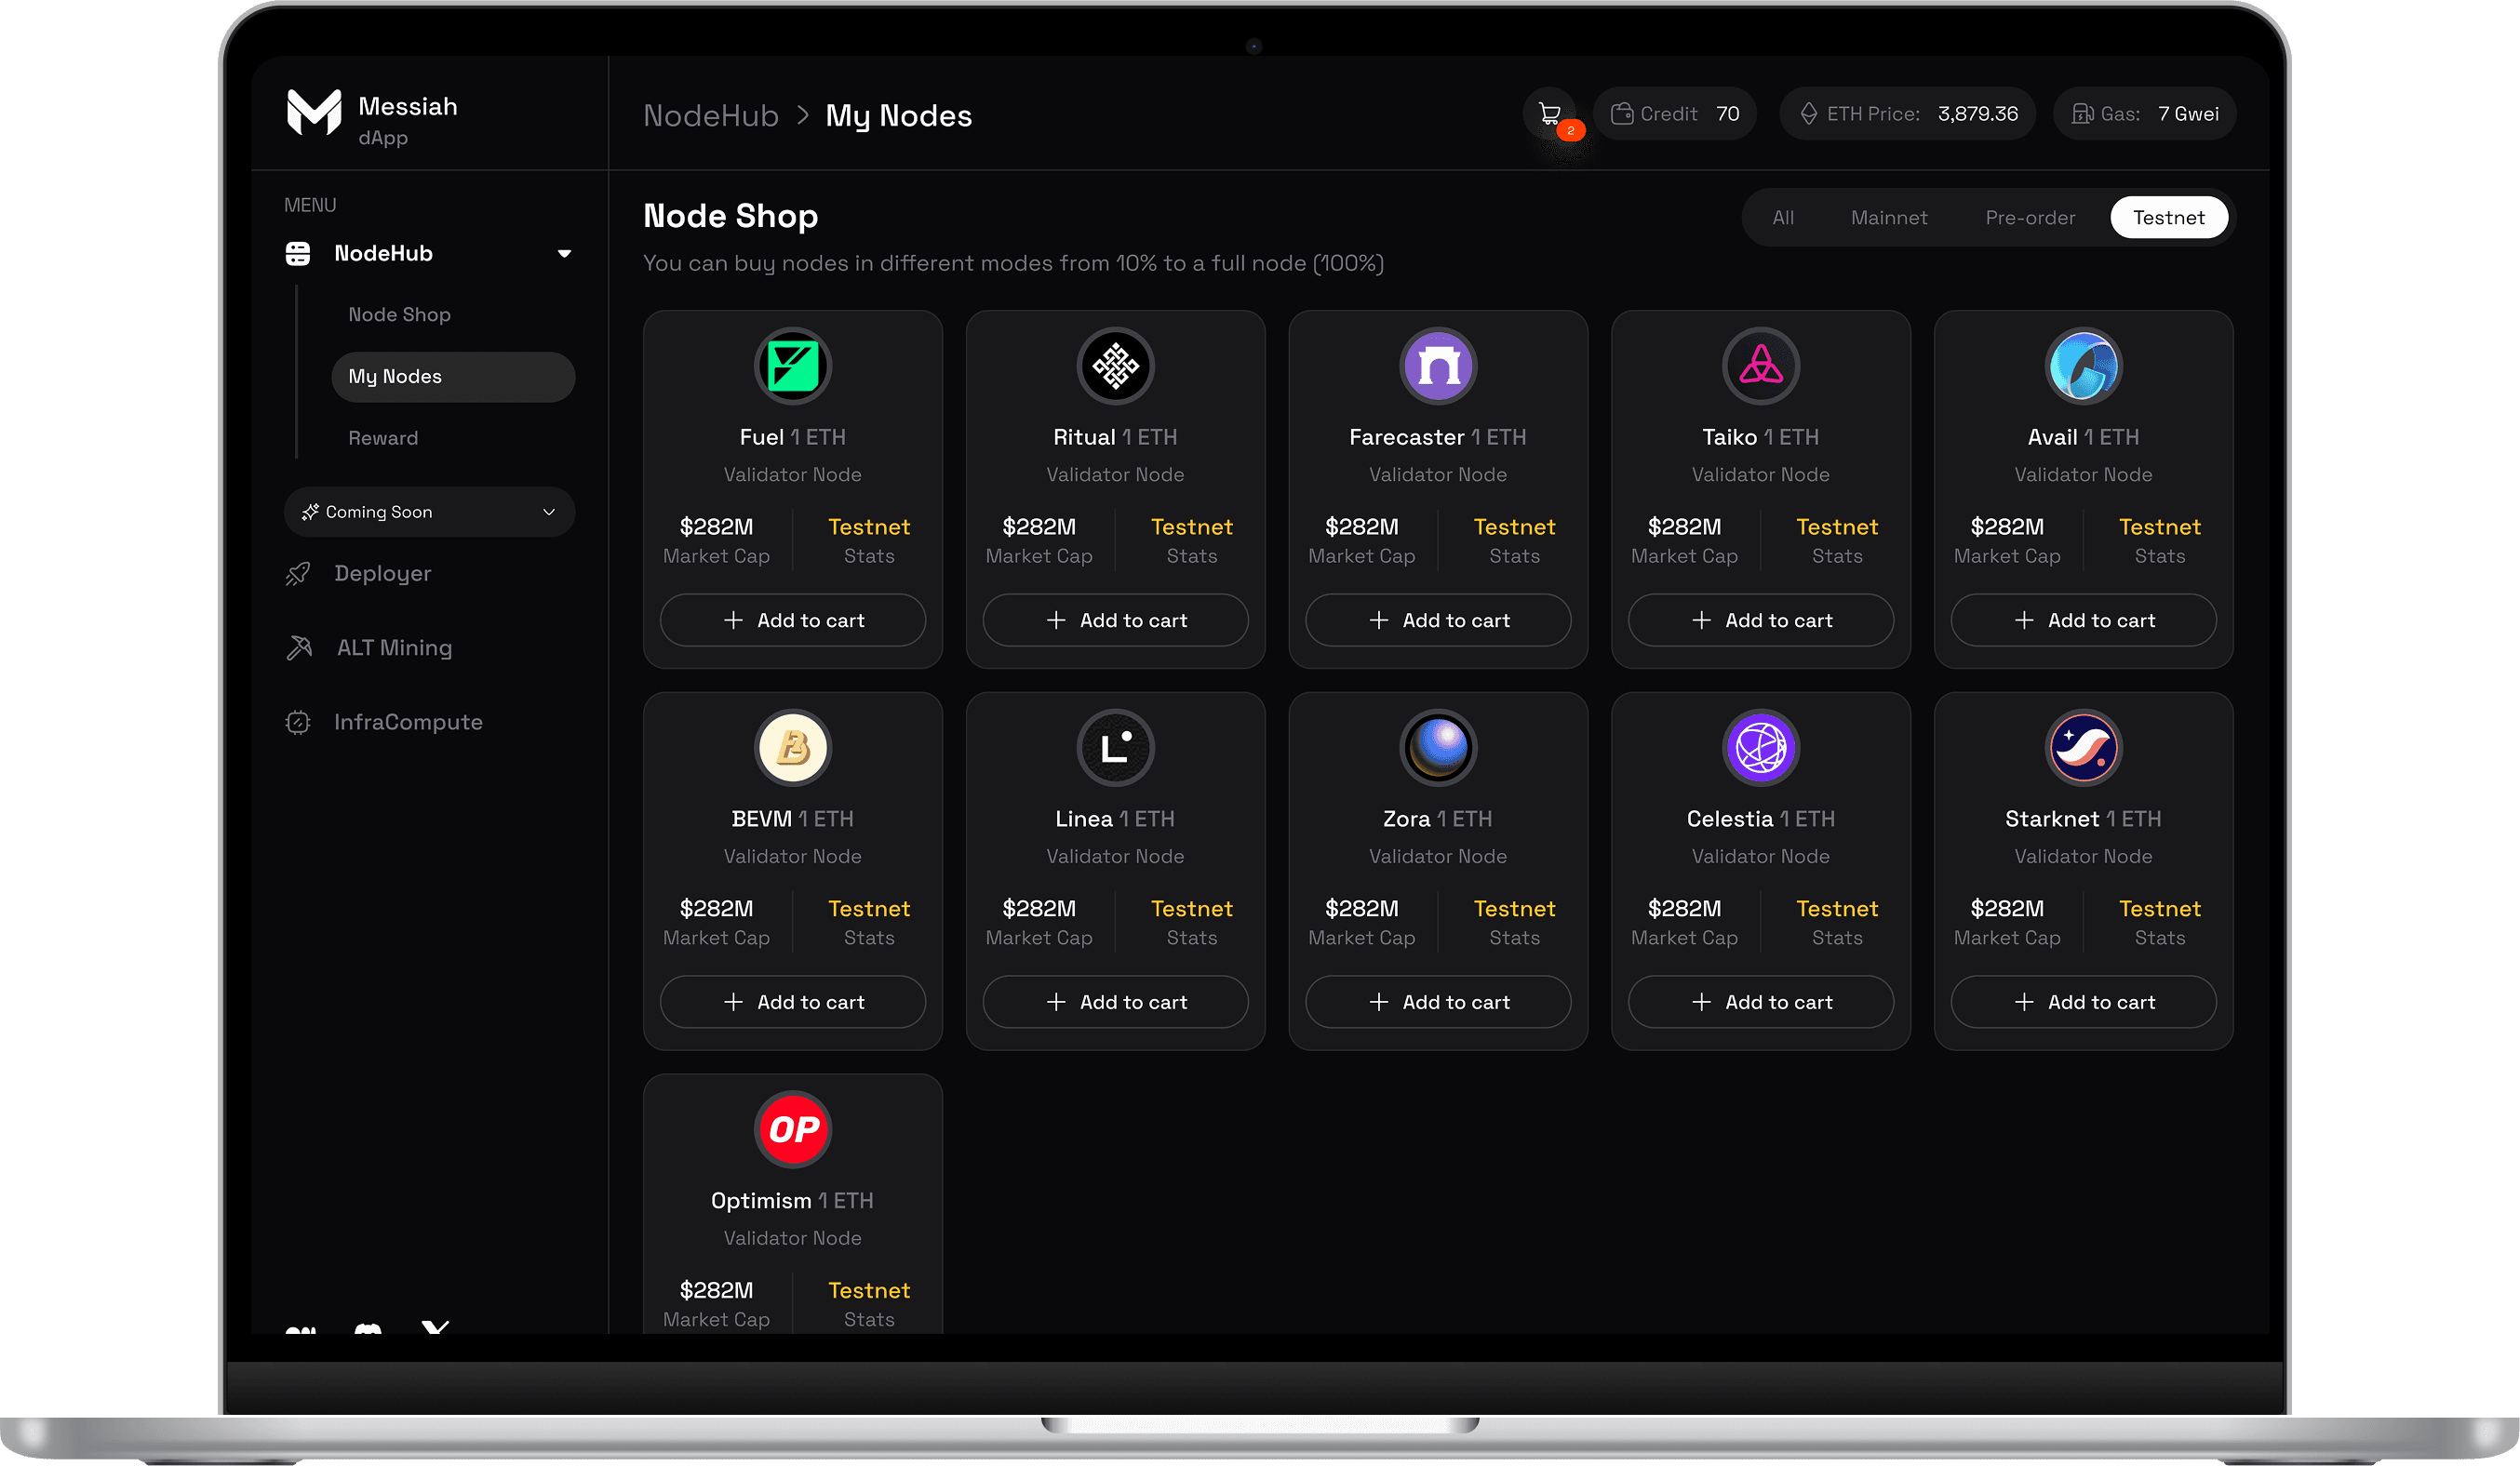This screenshot has width=2520, height=1466.
Task: Click the Gas 7 Gwei pill
Action: click(2145, 113)
